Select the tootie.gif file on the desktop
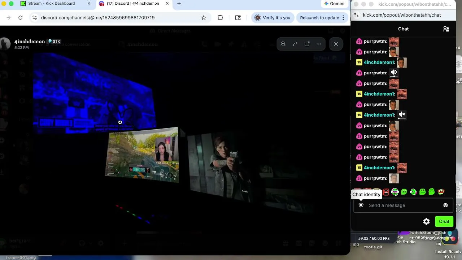This screenshot has height=260, width=462. (373, 247)
